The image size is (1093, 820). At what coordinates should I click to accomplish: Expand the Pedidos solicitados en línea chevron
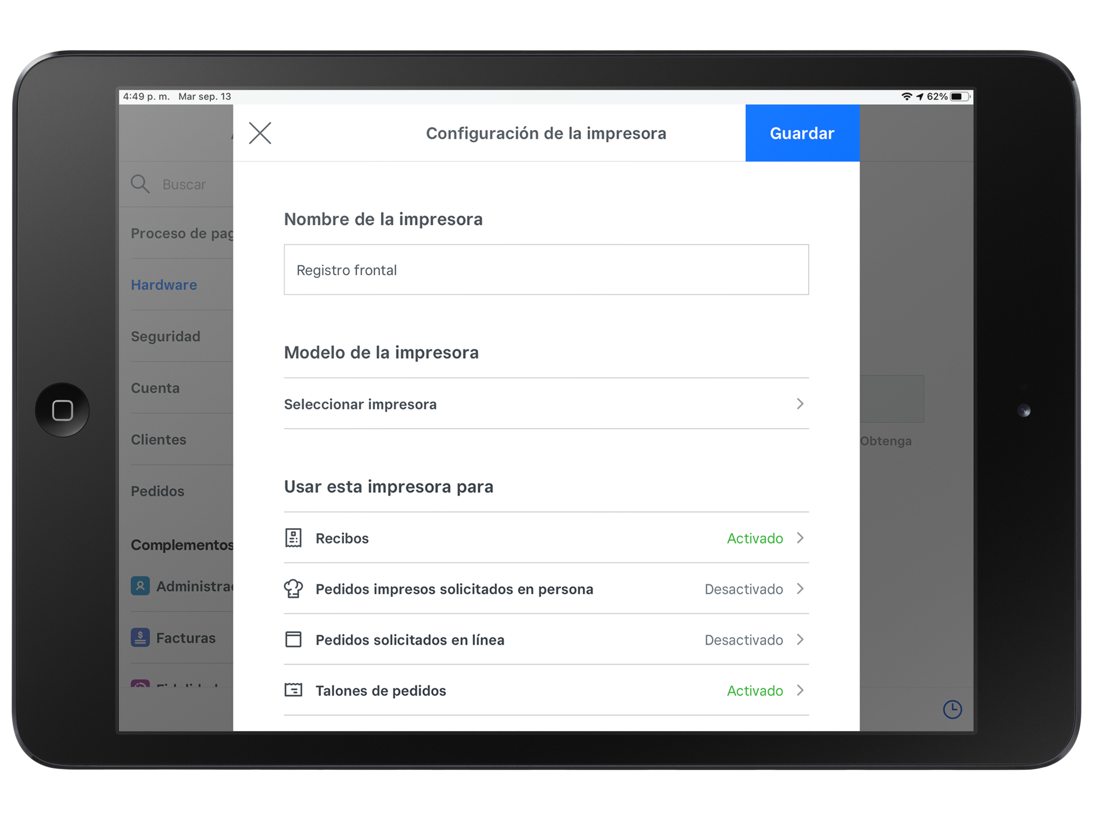coord(800,640)
